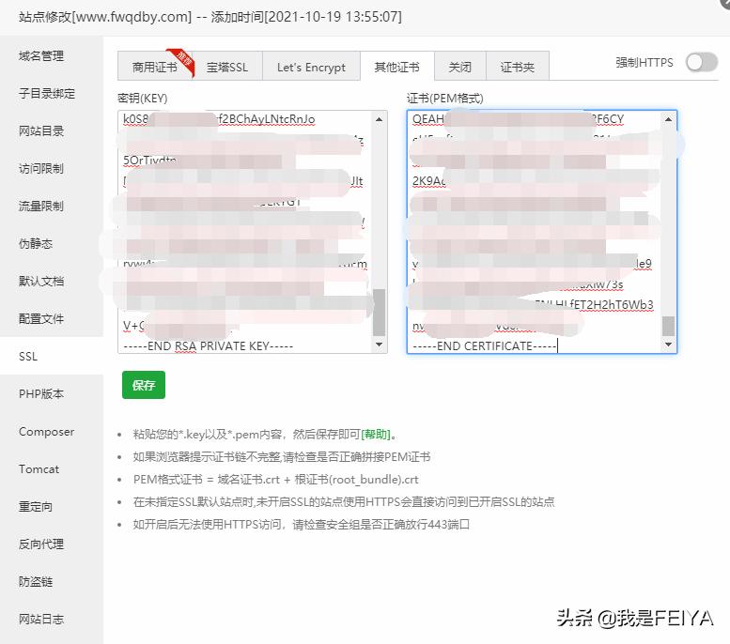This screenshot has width=730, height=644.
Task: Click the END CERTIFICATE line
Action: tap(484, 346)
